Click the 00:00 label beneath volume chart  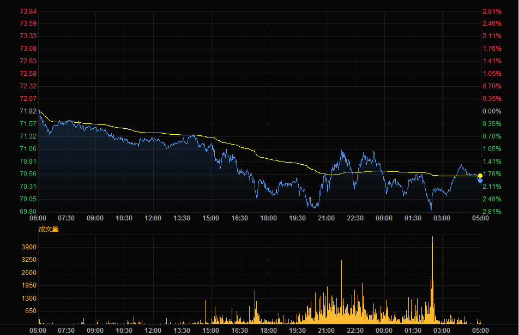(384, 331)
